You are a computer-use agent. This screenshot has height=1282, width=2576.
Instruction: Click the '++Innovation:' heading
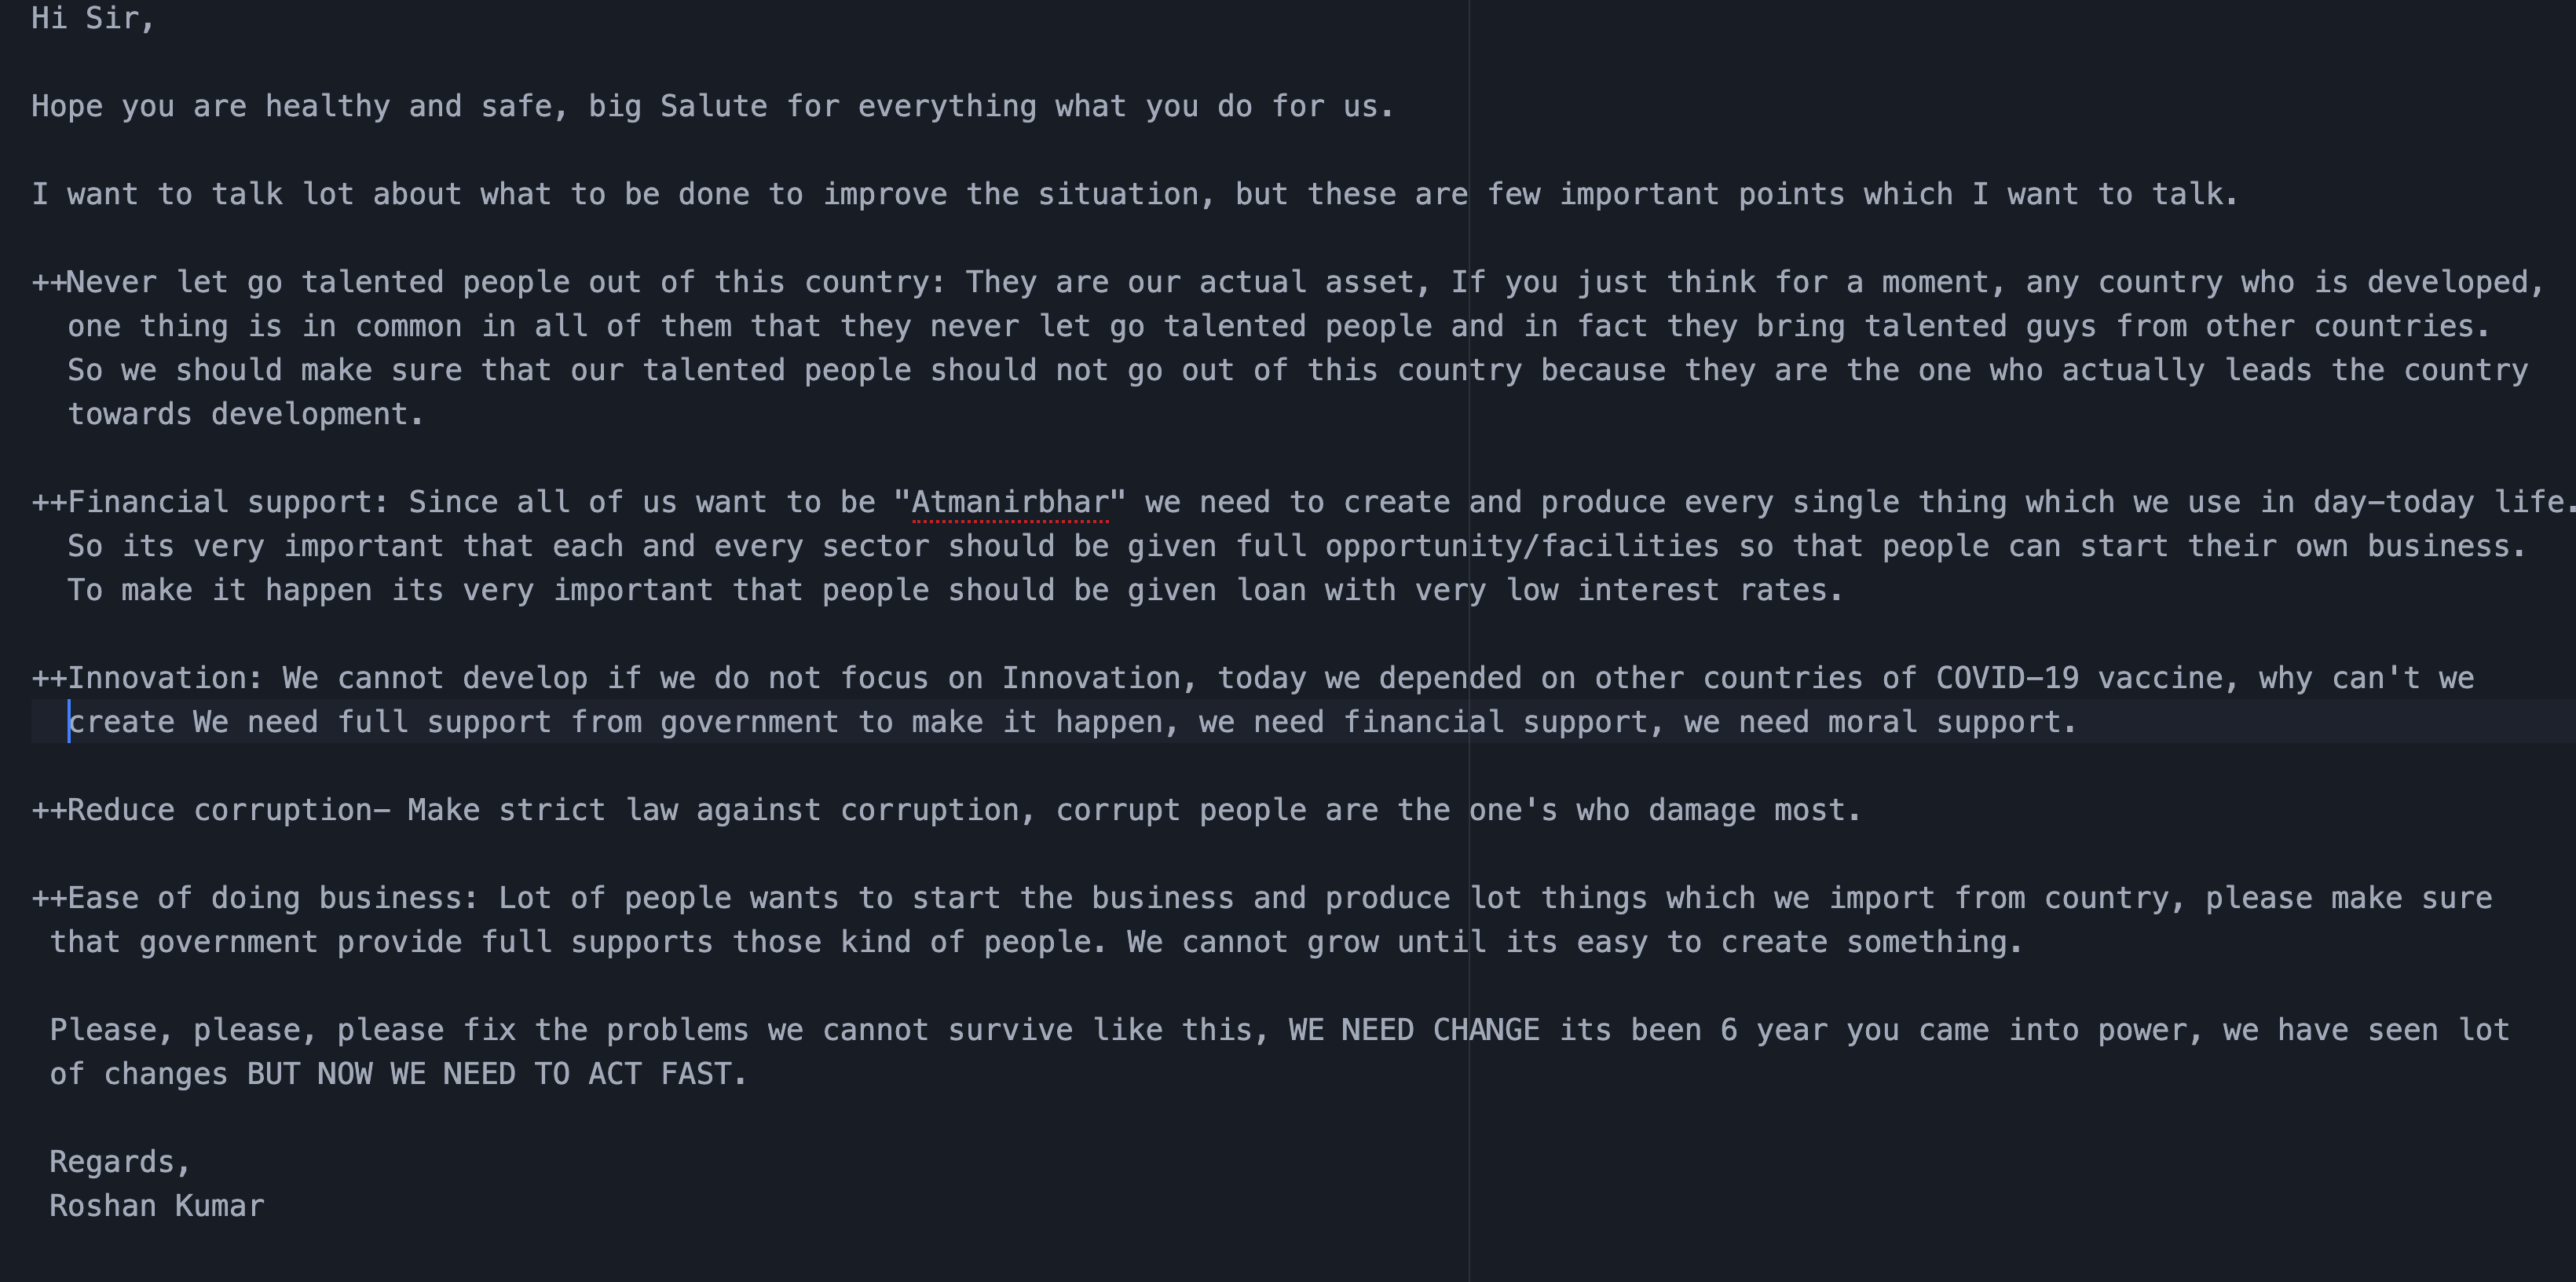coord(147,678)
